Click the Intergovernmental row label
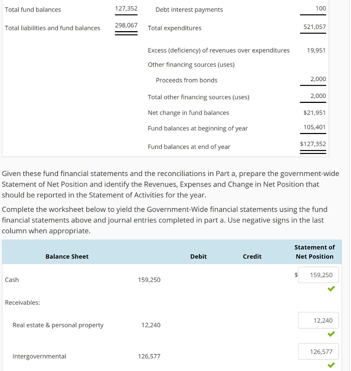Viewport: 351px width, 371px height. coord(39,356)
